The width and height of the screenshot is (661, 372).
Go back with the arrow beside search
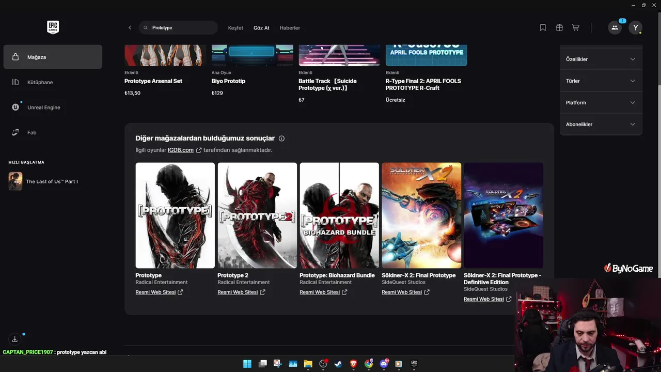coord(130,28)
